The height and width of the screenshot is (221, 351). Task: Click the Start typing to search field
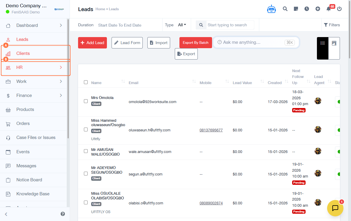click(x=230, y=25)
